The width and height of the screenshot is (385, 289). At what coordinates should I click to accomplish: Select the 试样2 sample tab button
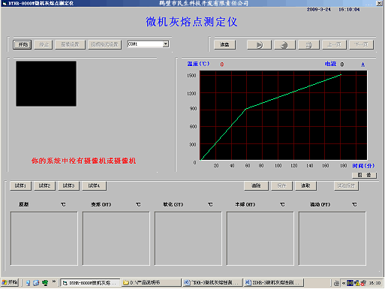(x=44, y=185)
